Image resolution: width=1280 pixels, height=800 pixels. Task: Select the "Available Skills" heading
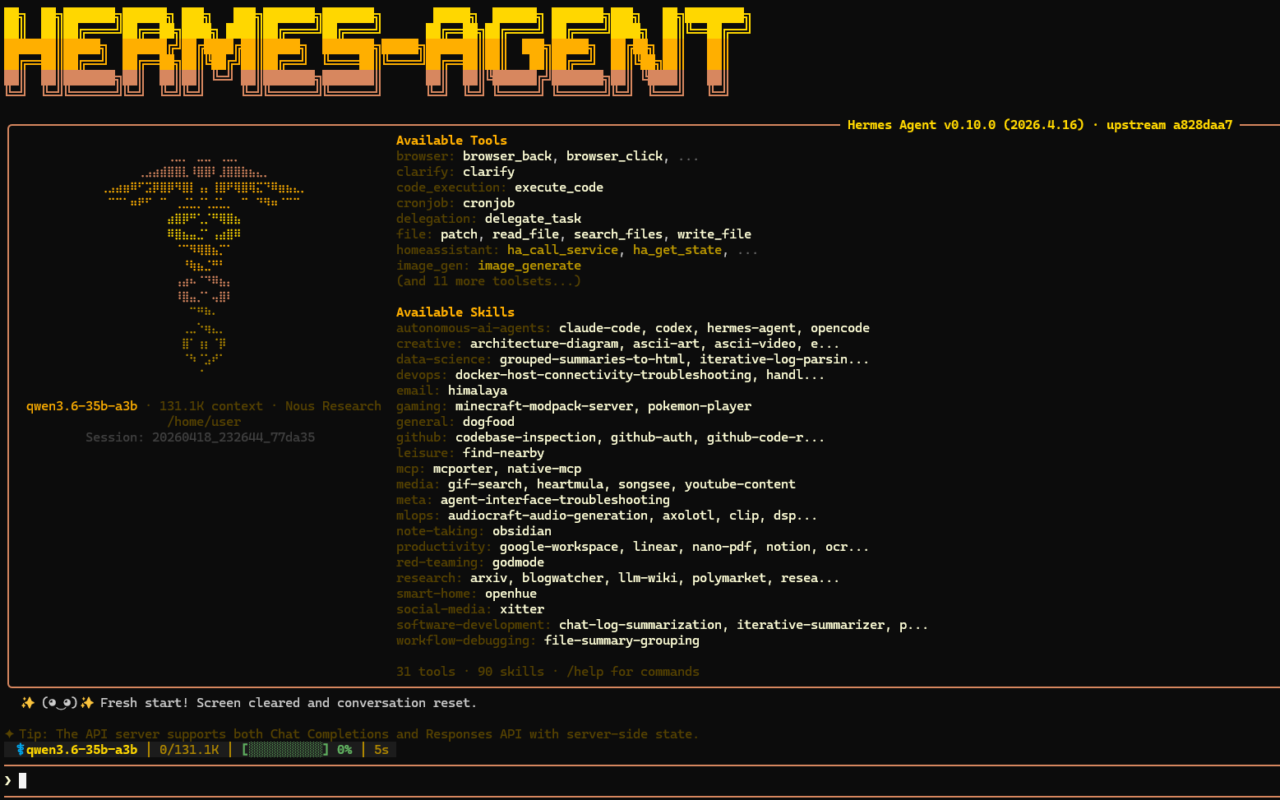pos(455,312)
